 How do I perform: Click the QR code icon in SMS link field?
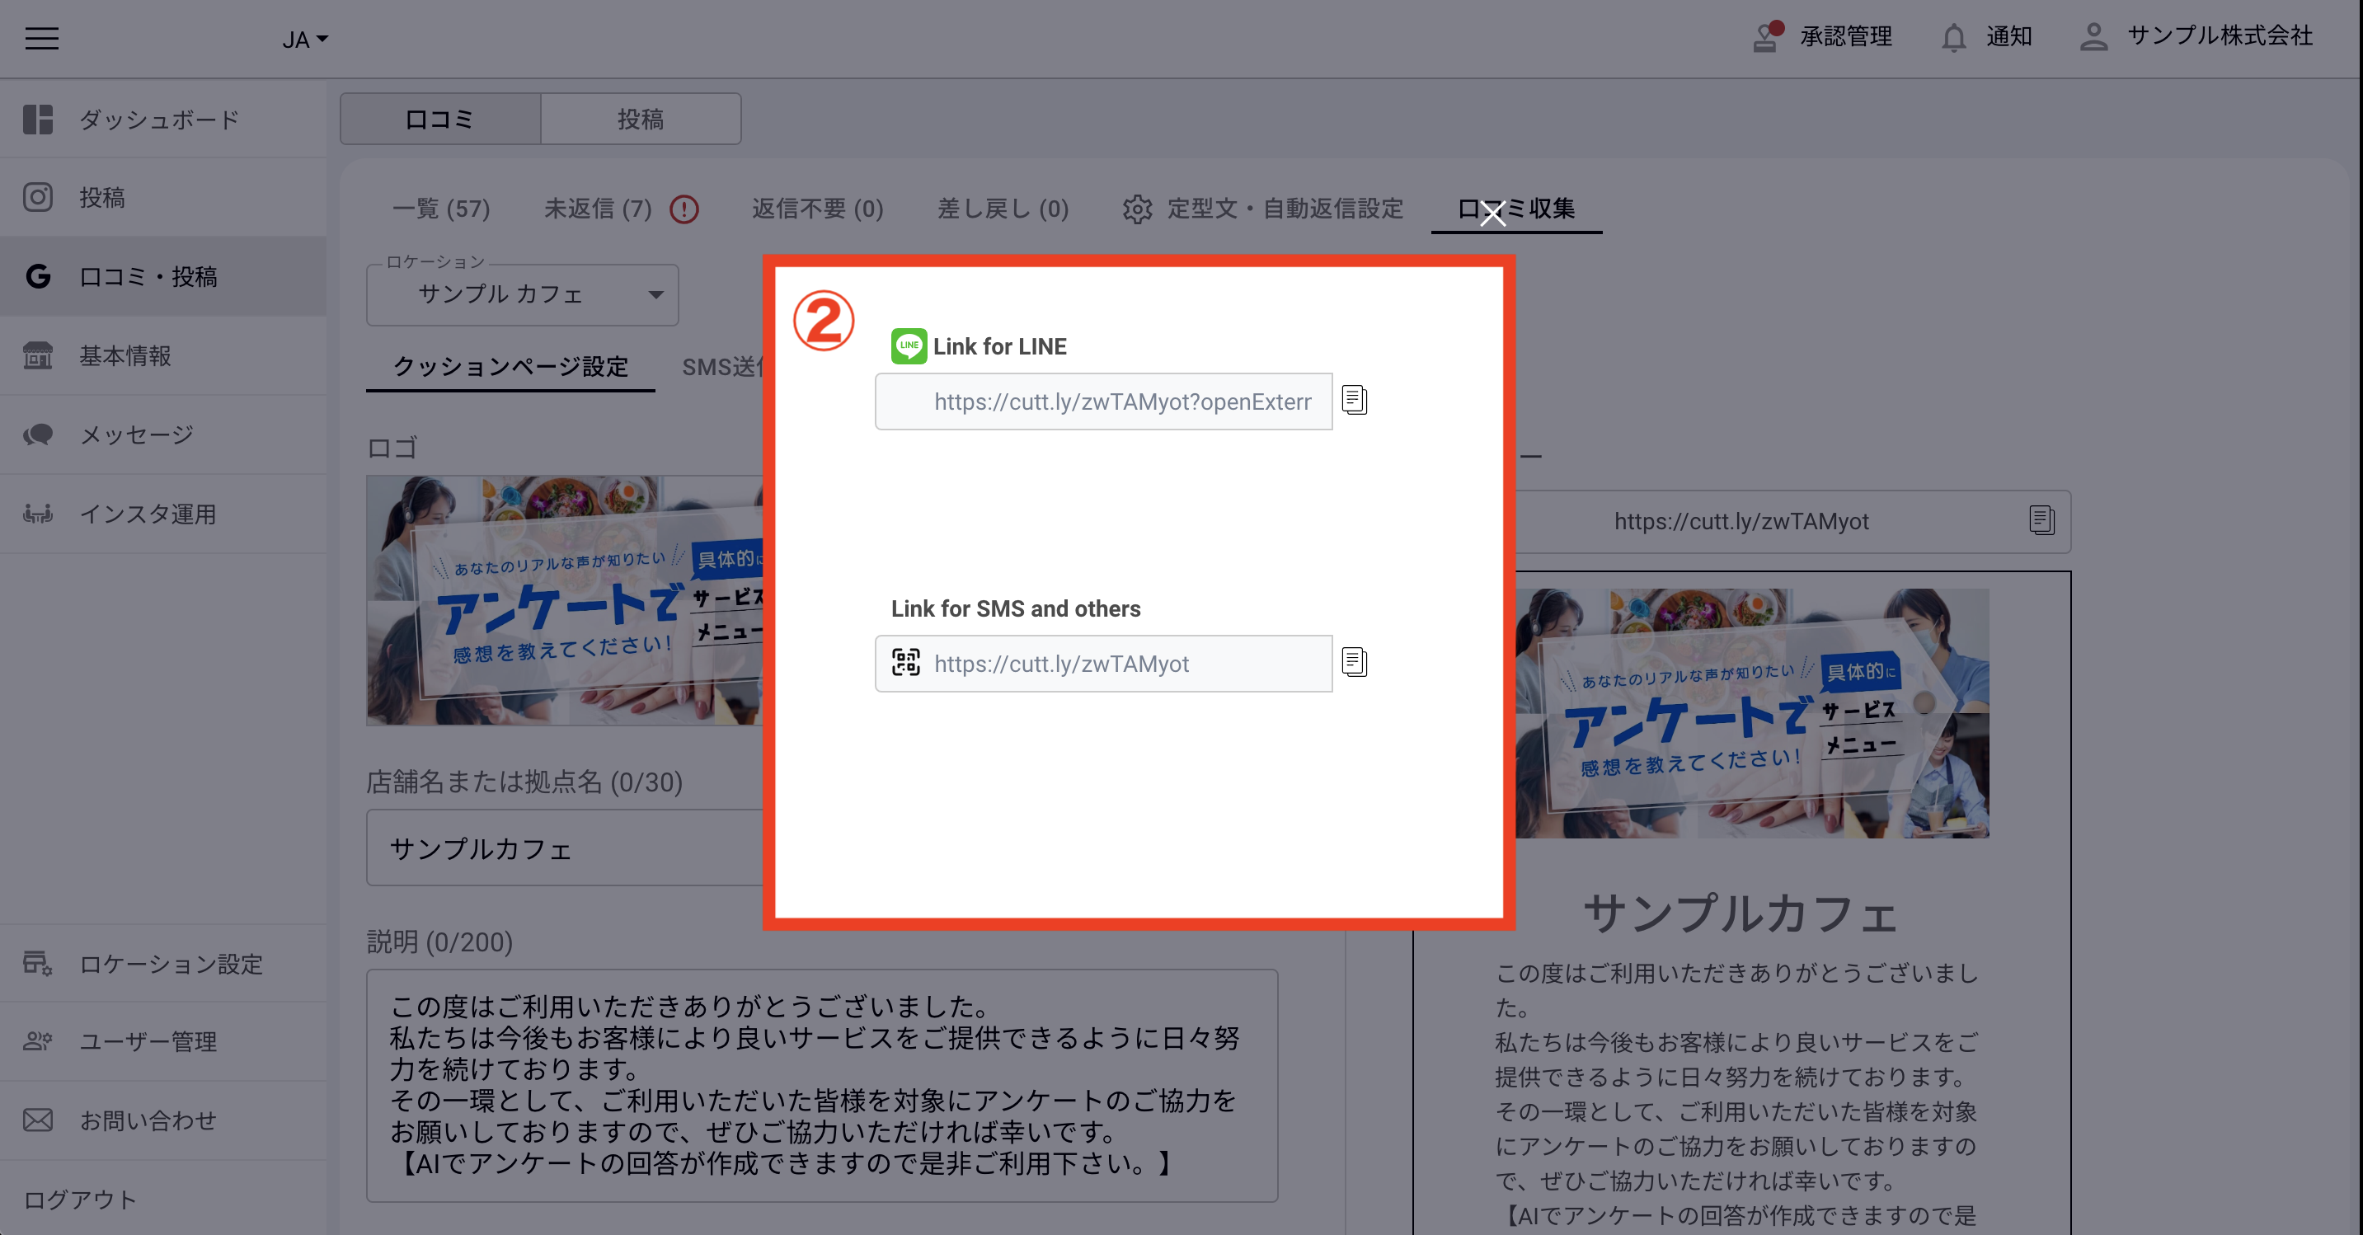click(x=906, y=664)
